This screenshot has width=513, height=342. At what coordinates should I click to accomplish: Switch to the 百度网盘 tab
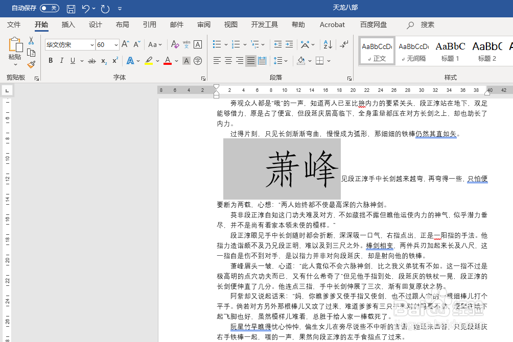tap(374, 25)
